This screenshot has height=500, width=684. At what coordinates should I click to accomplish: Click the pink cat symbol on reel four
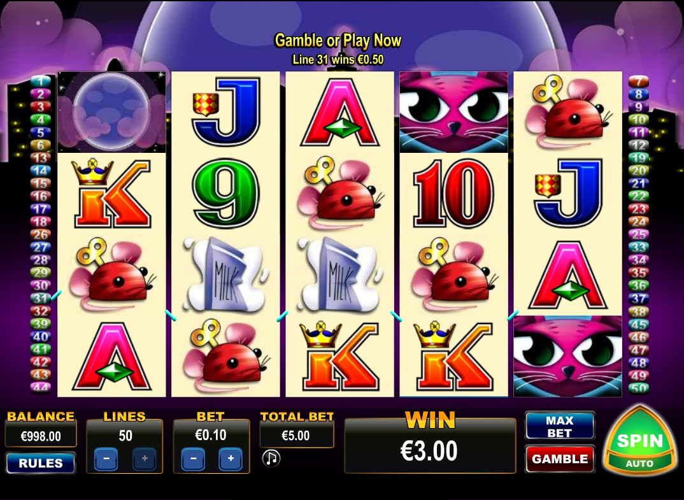point(453,112)
